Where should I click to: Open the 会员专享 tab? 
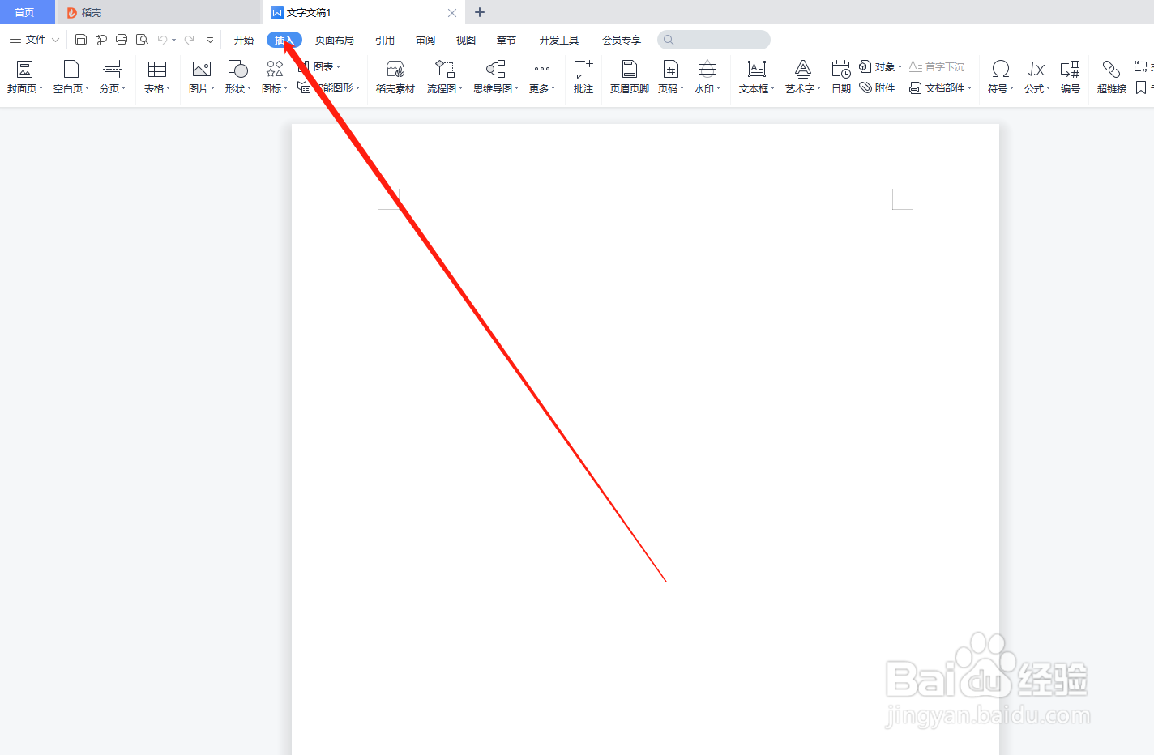[622, 40]
